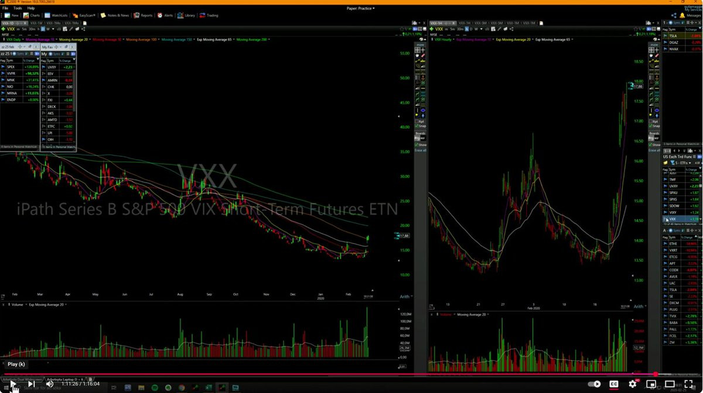Select 30m timeframe on left chart
This screenshot has width=703, height=393.
click(x=32, y=29)
